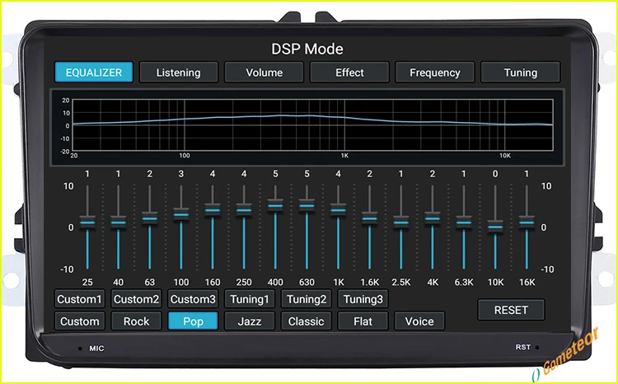Switch to the EQUALIZER tab
The image size is (618, 384).
pyautogui.click(x=94, y=73)
